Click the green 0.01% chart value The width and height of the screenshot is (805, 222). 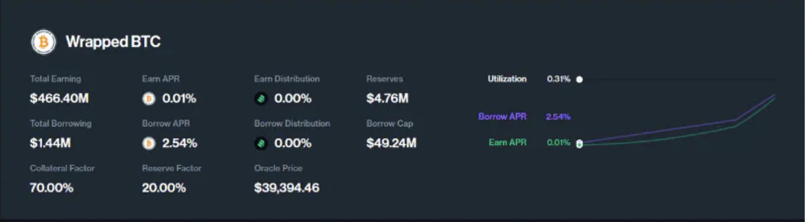pos(558,142)
